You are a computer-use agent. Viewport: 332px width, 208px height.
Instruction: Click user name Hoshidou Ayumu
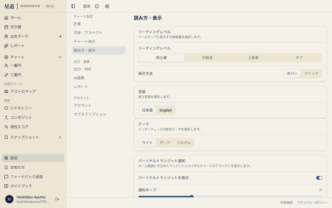tap(31, 197)
